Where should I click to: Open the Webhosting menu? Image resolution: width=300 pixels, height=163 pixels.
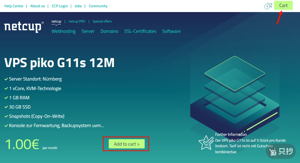63,31
